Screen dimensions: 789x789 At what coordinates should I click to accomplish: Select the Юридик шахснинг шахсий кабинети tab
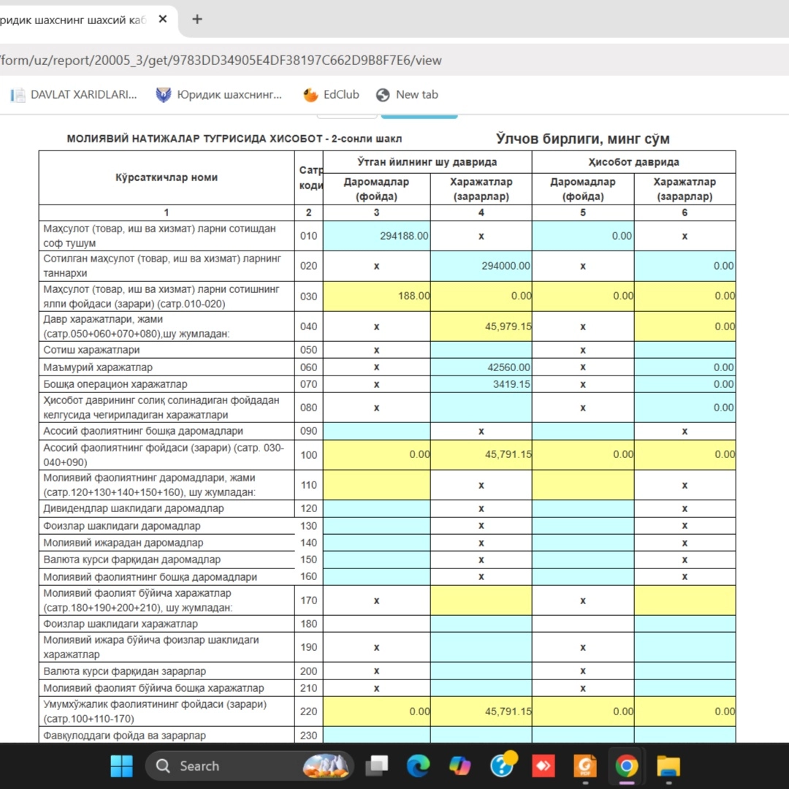(73, 19)
